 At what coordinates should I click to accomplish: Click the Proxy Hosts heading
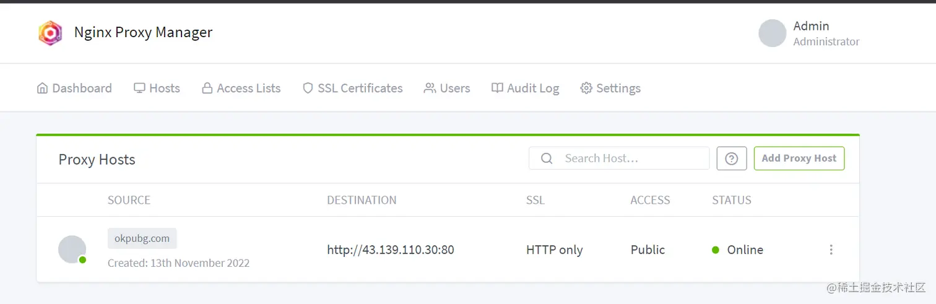tap(97, 160)
